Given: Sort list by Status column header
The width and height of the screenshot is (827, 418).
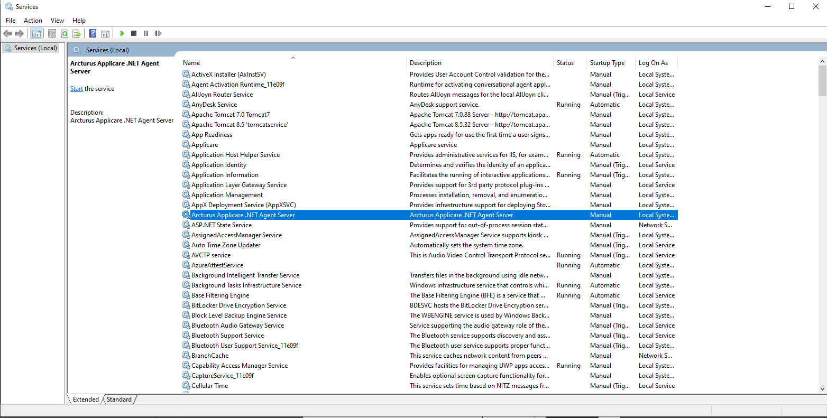Looking at the screenshot, I should click(x=565, y=63).
